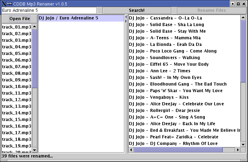The image size is (248, 162).
Task: Select track_03.mp3 in the file list
Action: tap(17, 40)
